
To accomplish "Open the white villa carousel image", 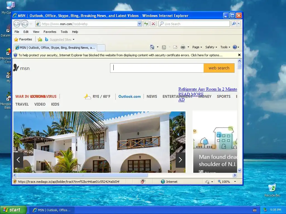I will (99, 142).
